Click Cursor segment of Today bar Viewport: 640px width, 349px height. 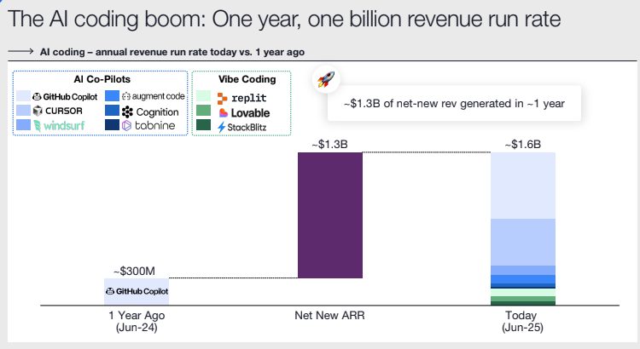click(x=523, y=243)
